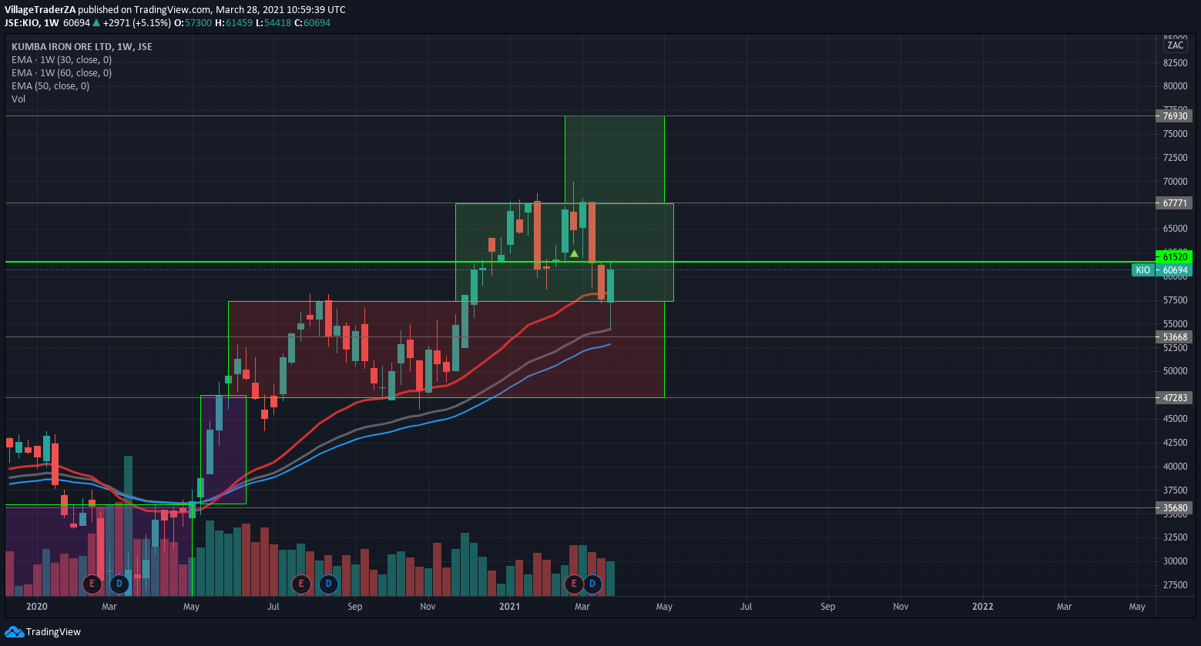This screenshot has height=646, width=1201.
Task: Select the EMA 1W 60 indicator legend
Action: click(x=62, y=73)
